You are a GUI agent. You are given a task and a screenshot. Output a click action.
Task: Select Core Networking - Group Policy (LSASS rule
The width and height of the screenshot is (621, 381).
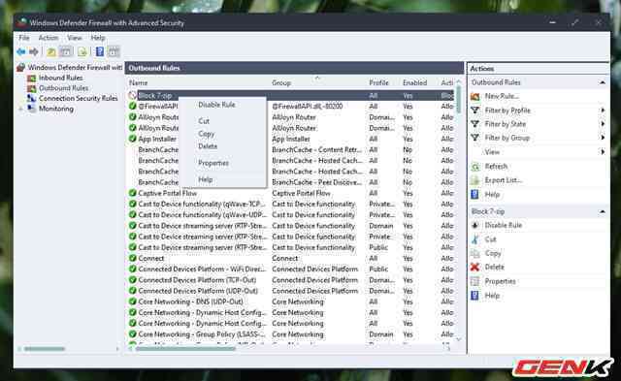coord(291,333)
